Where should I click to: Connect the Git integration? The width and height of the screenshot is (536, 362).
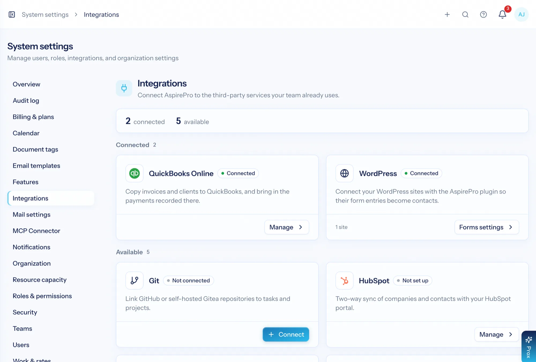tap(286, 334)
